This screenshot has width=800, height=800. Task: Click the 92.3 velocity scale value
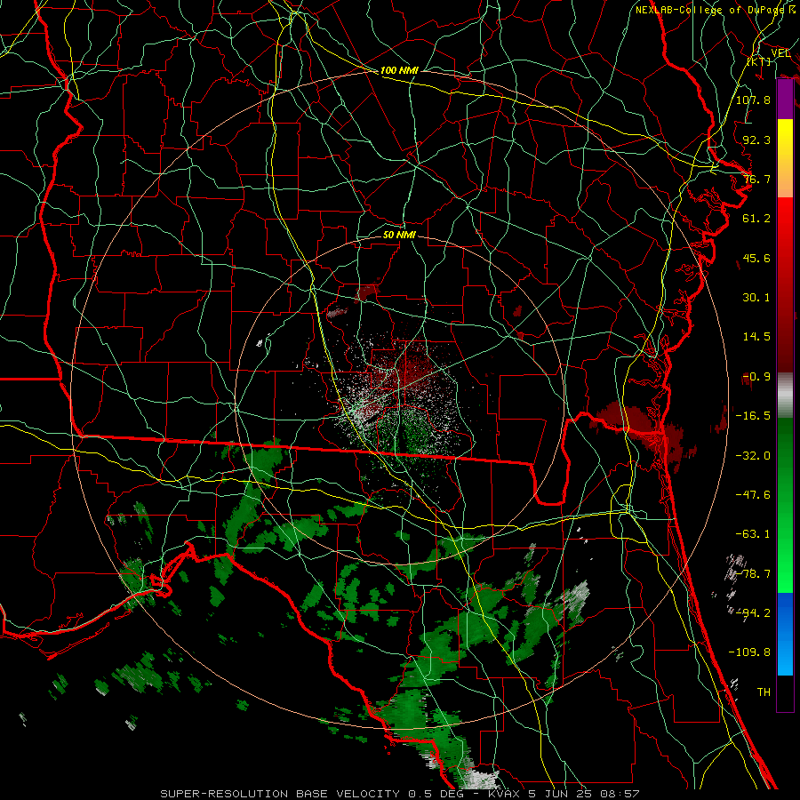point(756,140)
